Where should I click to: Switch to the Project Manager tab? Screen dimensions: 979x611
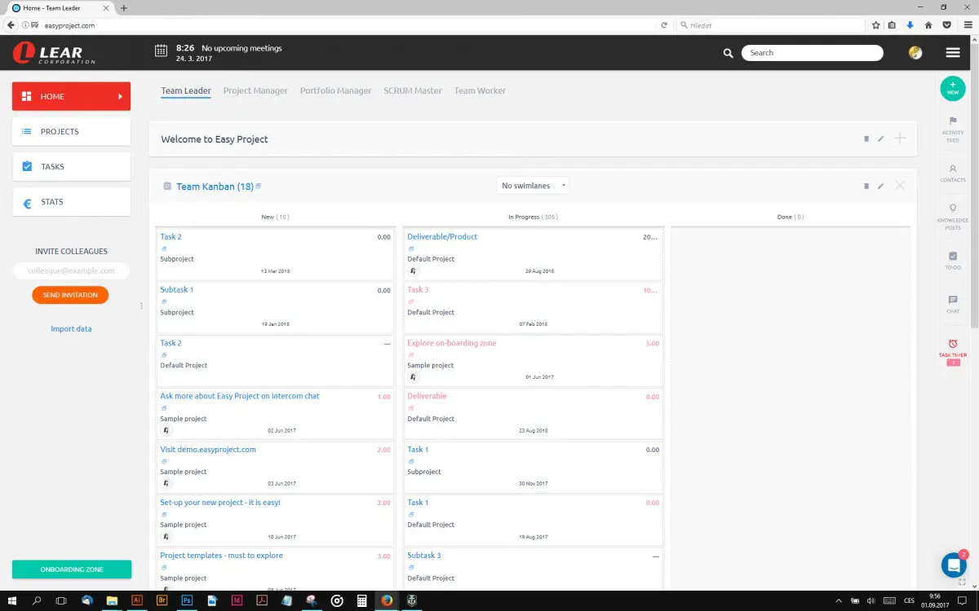coord(255,90)
